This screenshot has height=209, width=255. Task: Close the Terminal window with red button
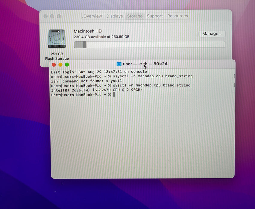pyautogui.click(x=54, y=65)
